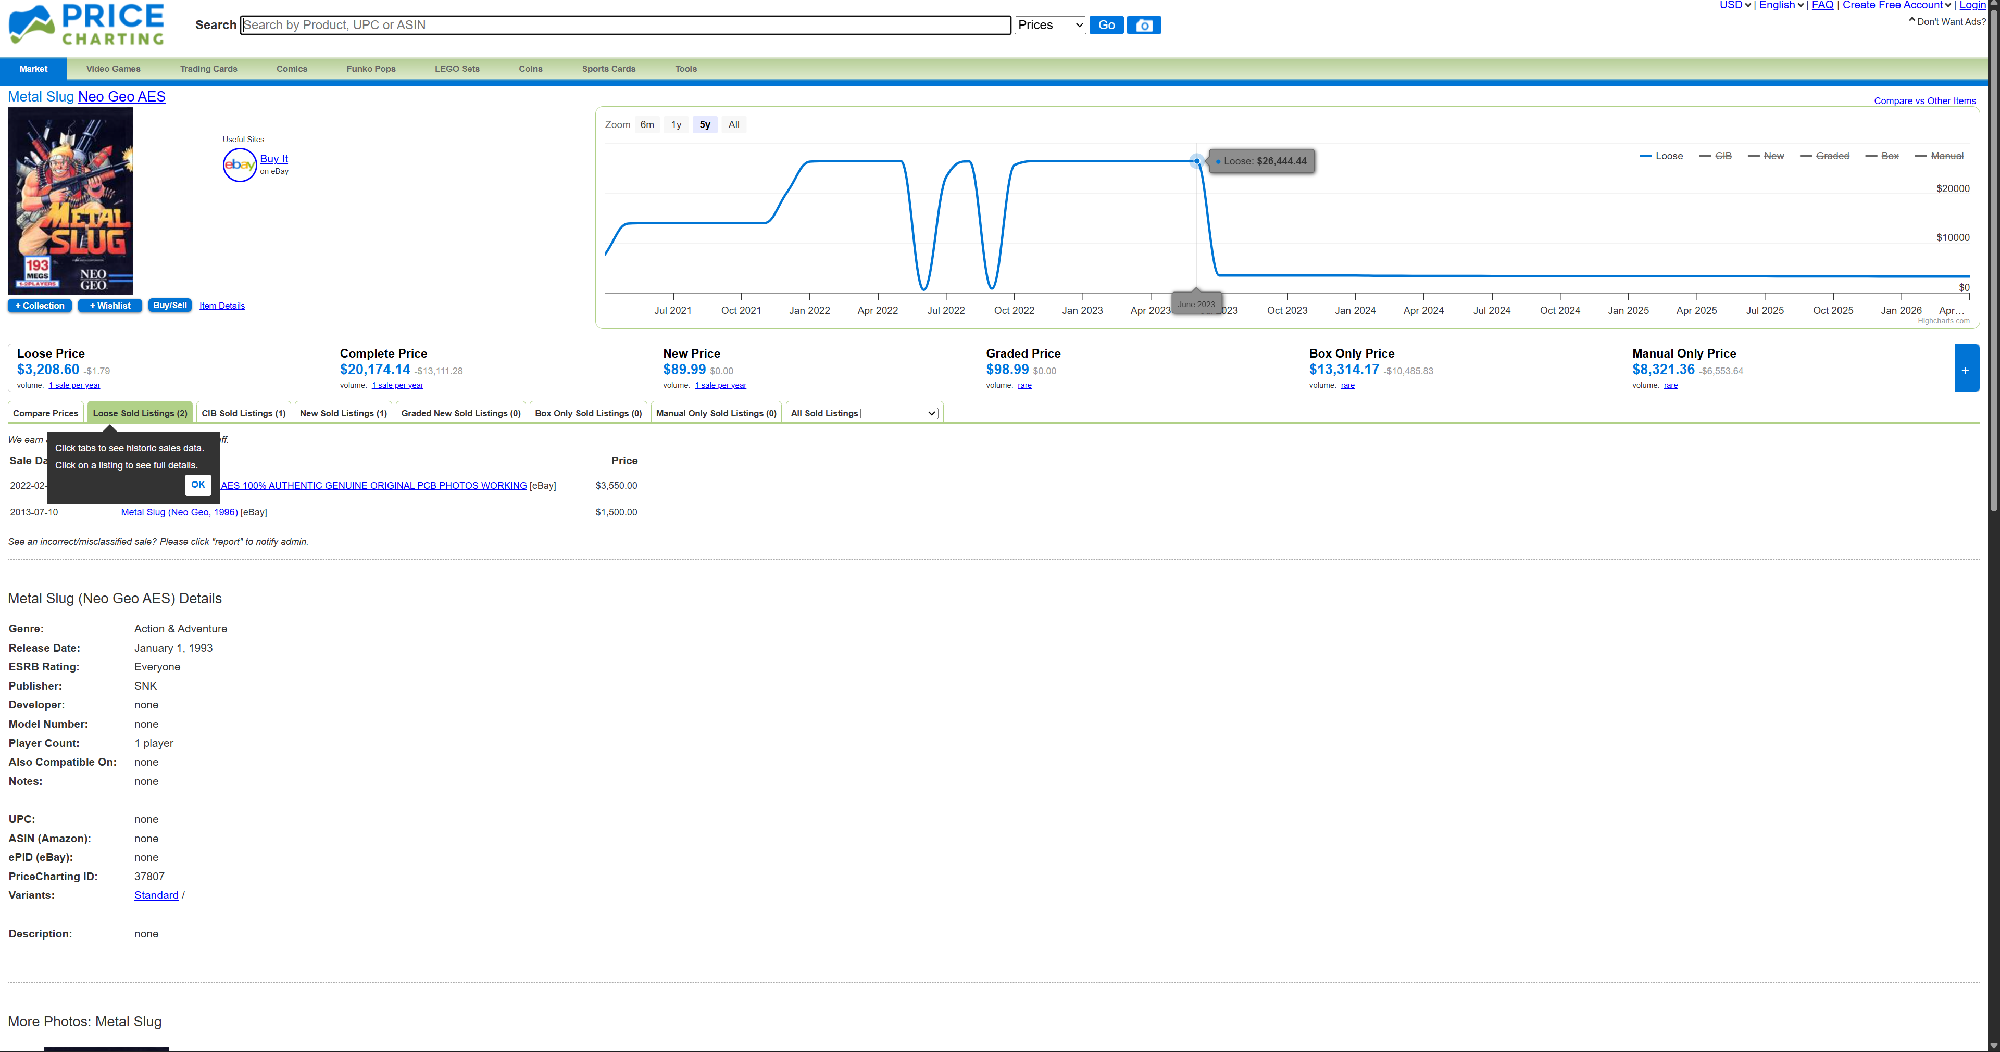Add item with the + Collection button
The width and height of the screenshot is (2000, 1052).
pos(40,306)
